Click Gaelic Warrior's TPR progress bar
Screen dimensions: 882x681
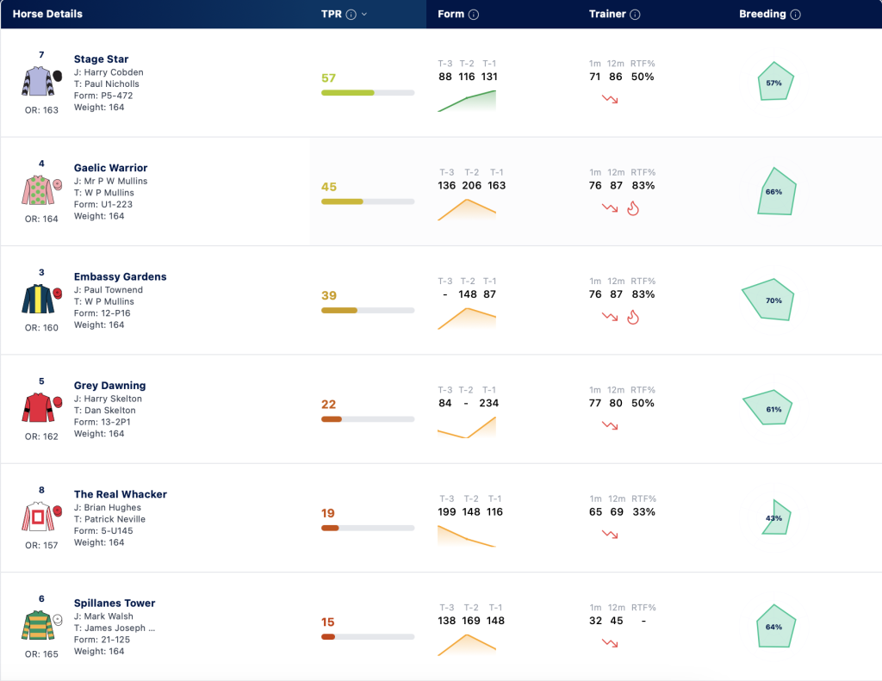click(x=368, y=201)
